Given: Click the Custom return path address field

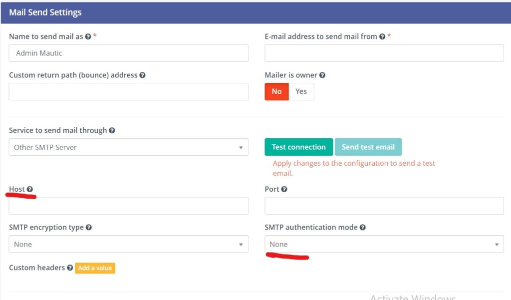Looking at the screenshot, I should click(x=128, y=92).
